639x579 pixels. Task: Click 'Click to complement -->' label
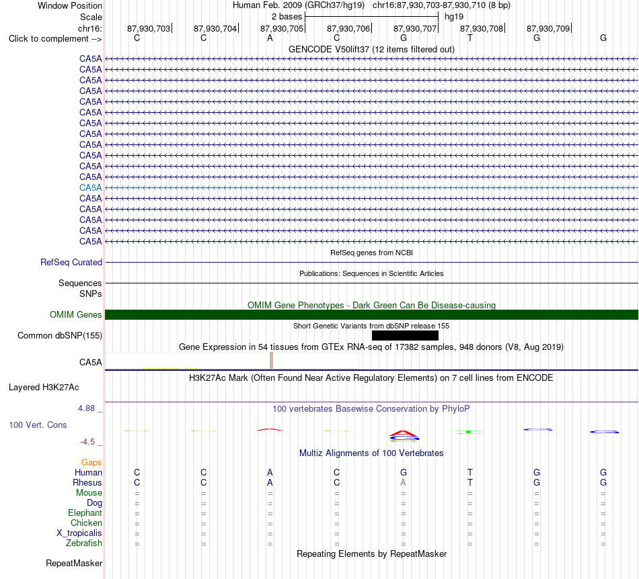pyautogui.click(x=55, y=39)
